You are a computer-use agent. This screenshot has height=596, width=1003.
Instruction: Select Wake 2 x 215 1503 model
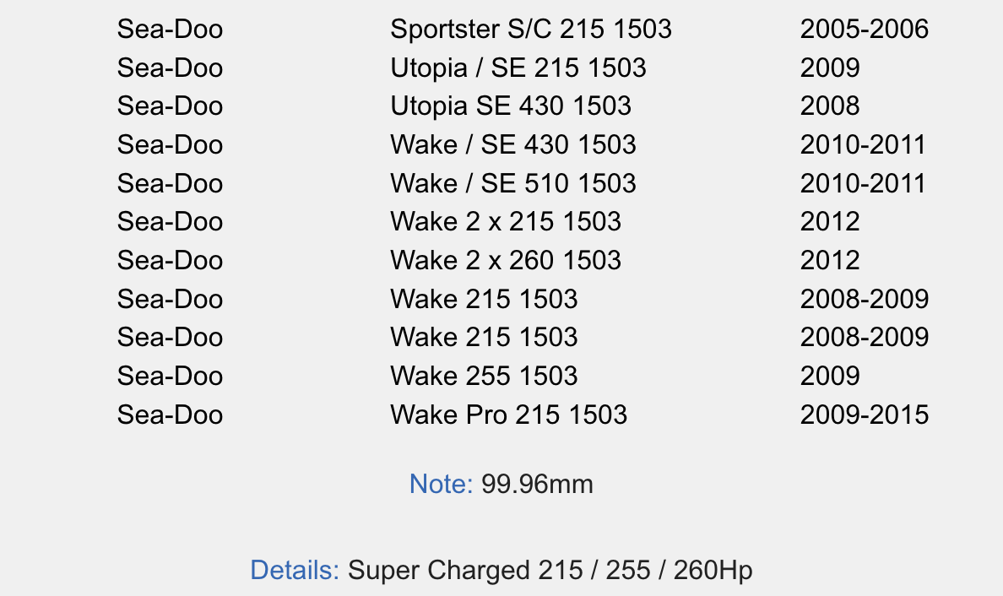click(x=506, y=222)
